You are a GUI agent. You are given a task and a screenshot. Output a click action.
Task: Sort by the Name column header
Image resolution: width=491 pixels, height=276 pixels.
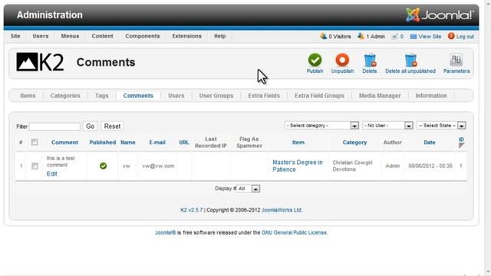click(x=128, y=143)
